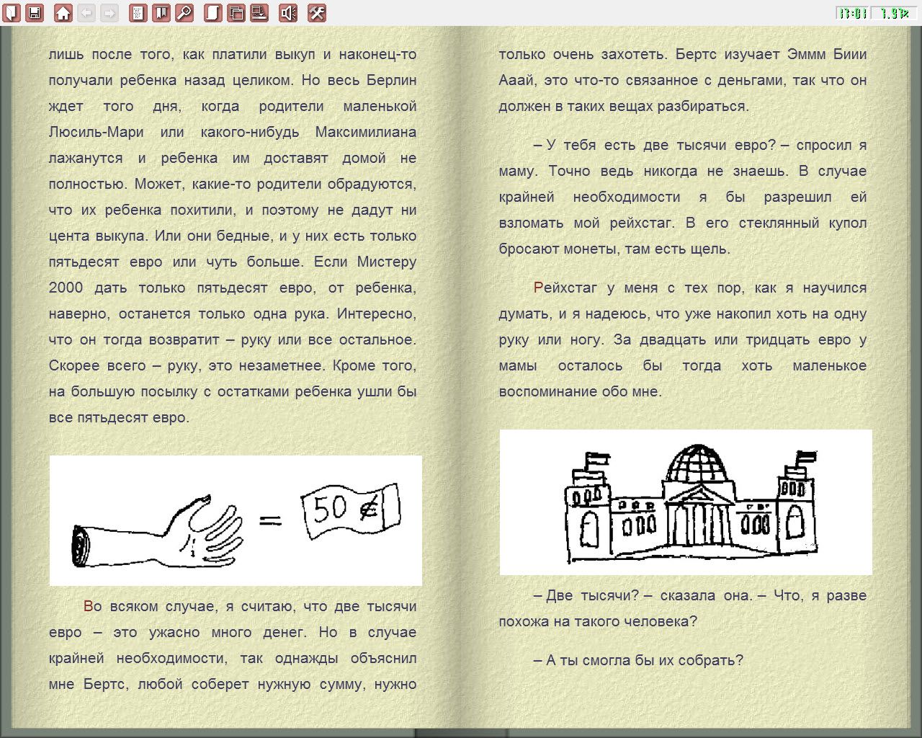This screenshot has width=922, height=738.
Task: Click the question "У тебя есть две тысячи евро?"
Action: click(661, 145)
